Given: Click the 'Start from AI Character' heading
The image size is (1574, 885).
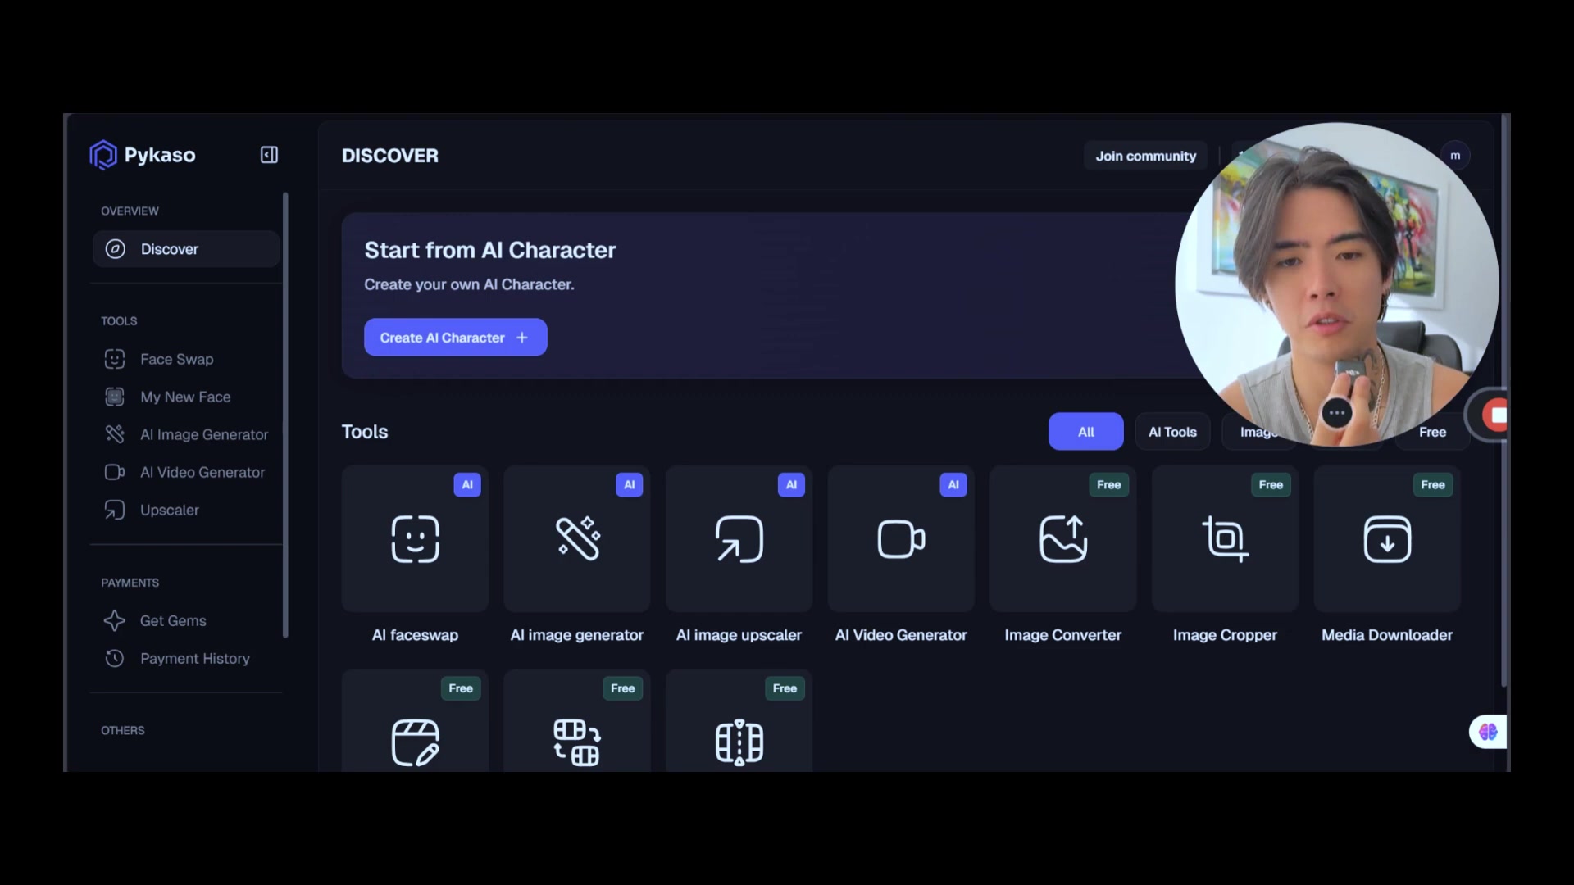Looking at the screenshot, I should click(x=490, y=250).
